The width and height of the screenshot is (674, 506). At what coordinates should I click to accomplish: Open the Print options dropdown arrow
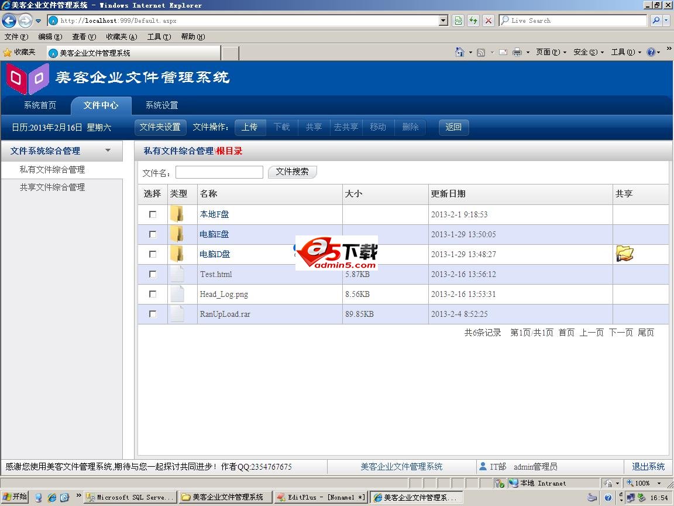click(x=527, y=53)
